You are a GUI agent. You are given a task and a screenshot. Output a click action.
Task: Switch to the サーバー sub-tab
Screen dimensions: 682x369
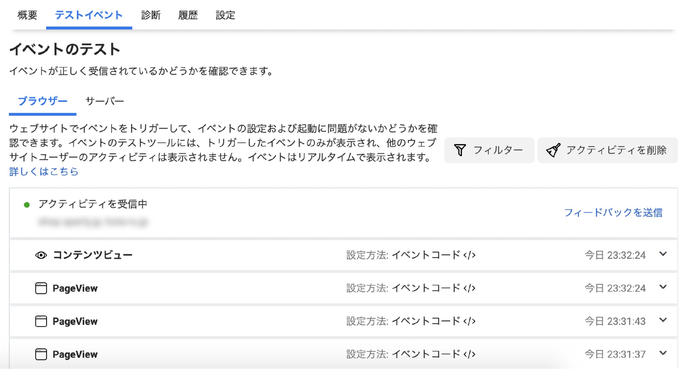coord(105,101)
